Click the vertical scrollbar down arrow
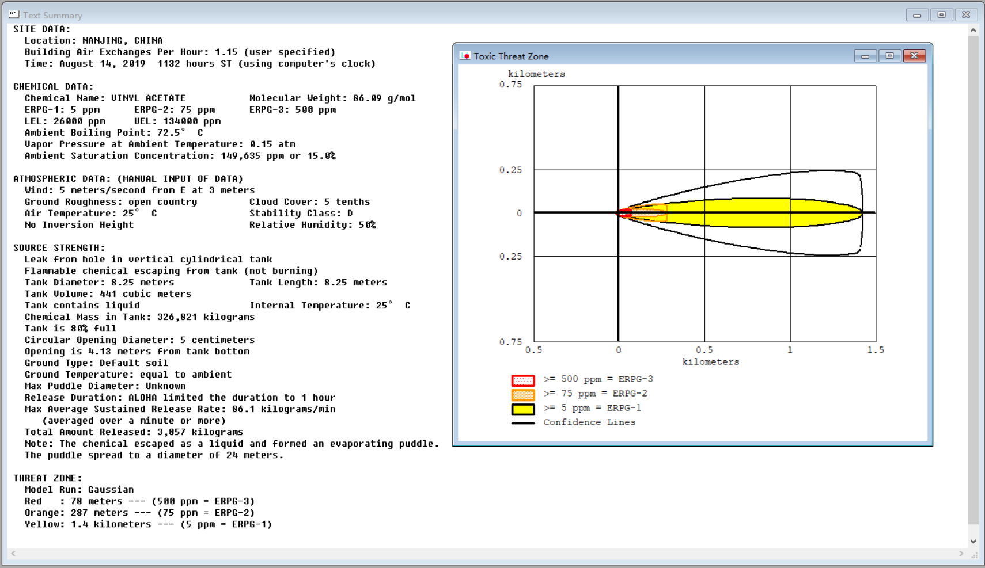 pyautogui.click(x=973, y=542)
